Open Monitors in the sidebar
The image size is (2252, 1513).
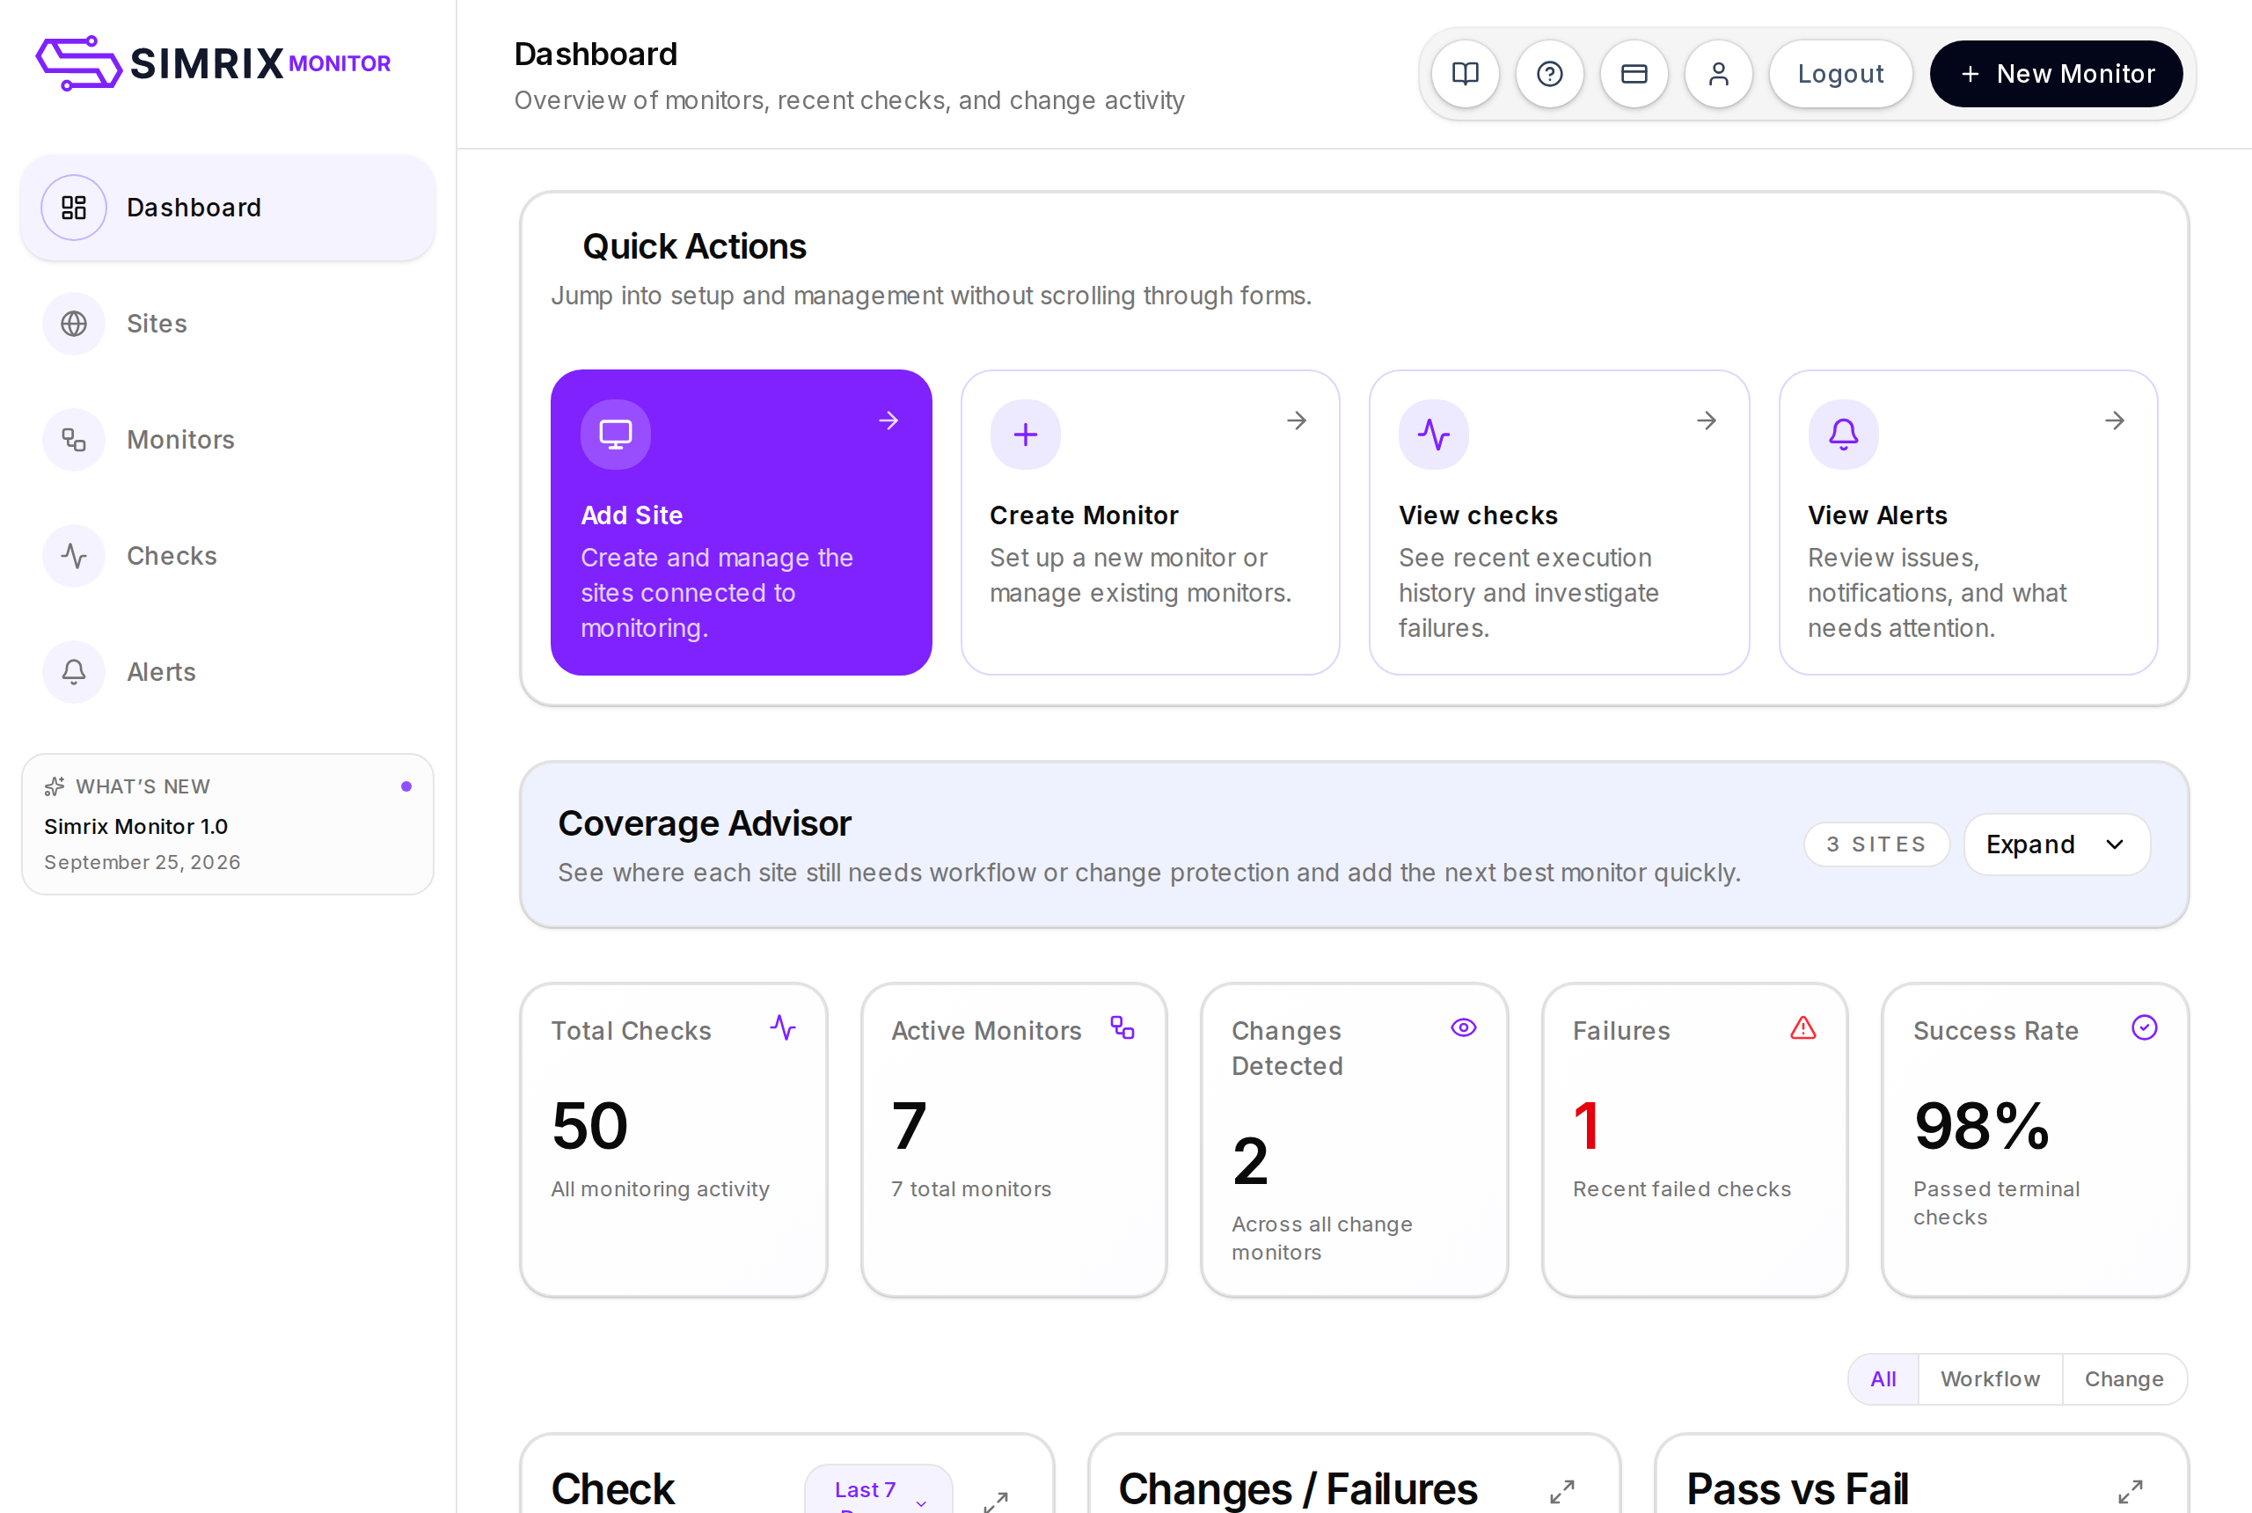228,440
